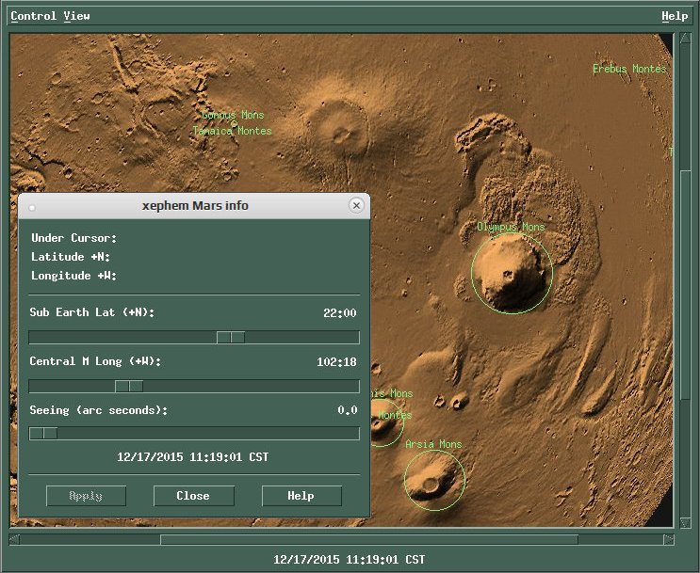Viewport: 700px width, 573px height.
Task: Click the window menu dot of Mars info
Action: tap(32, 207)
